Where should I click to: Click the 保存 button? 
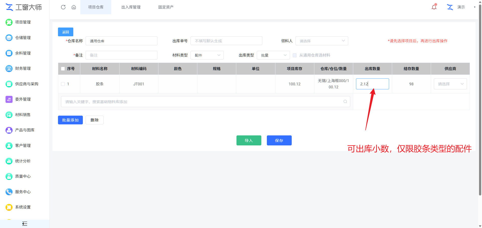pos(279,140)
